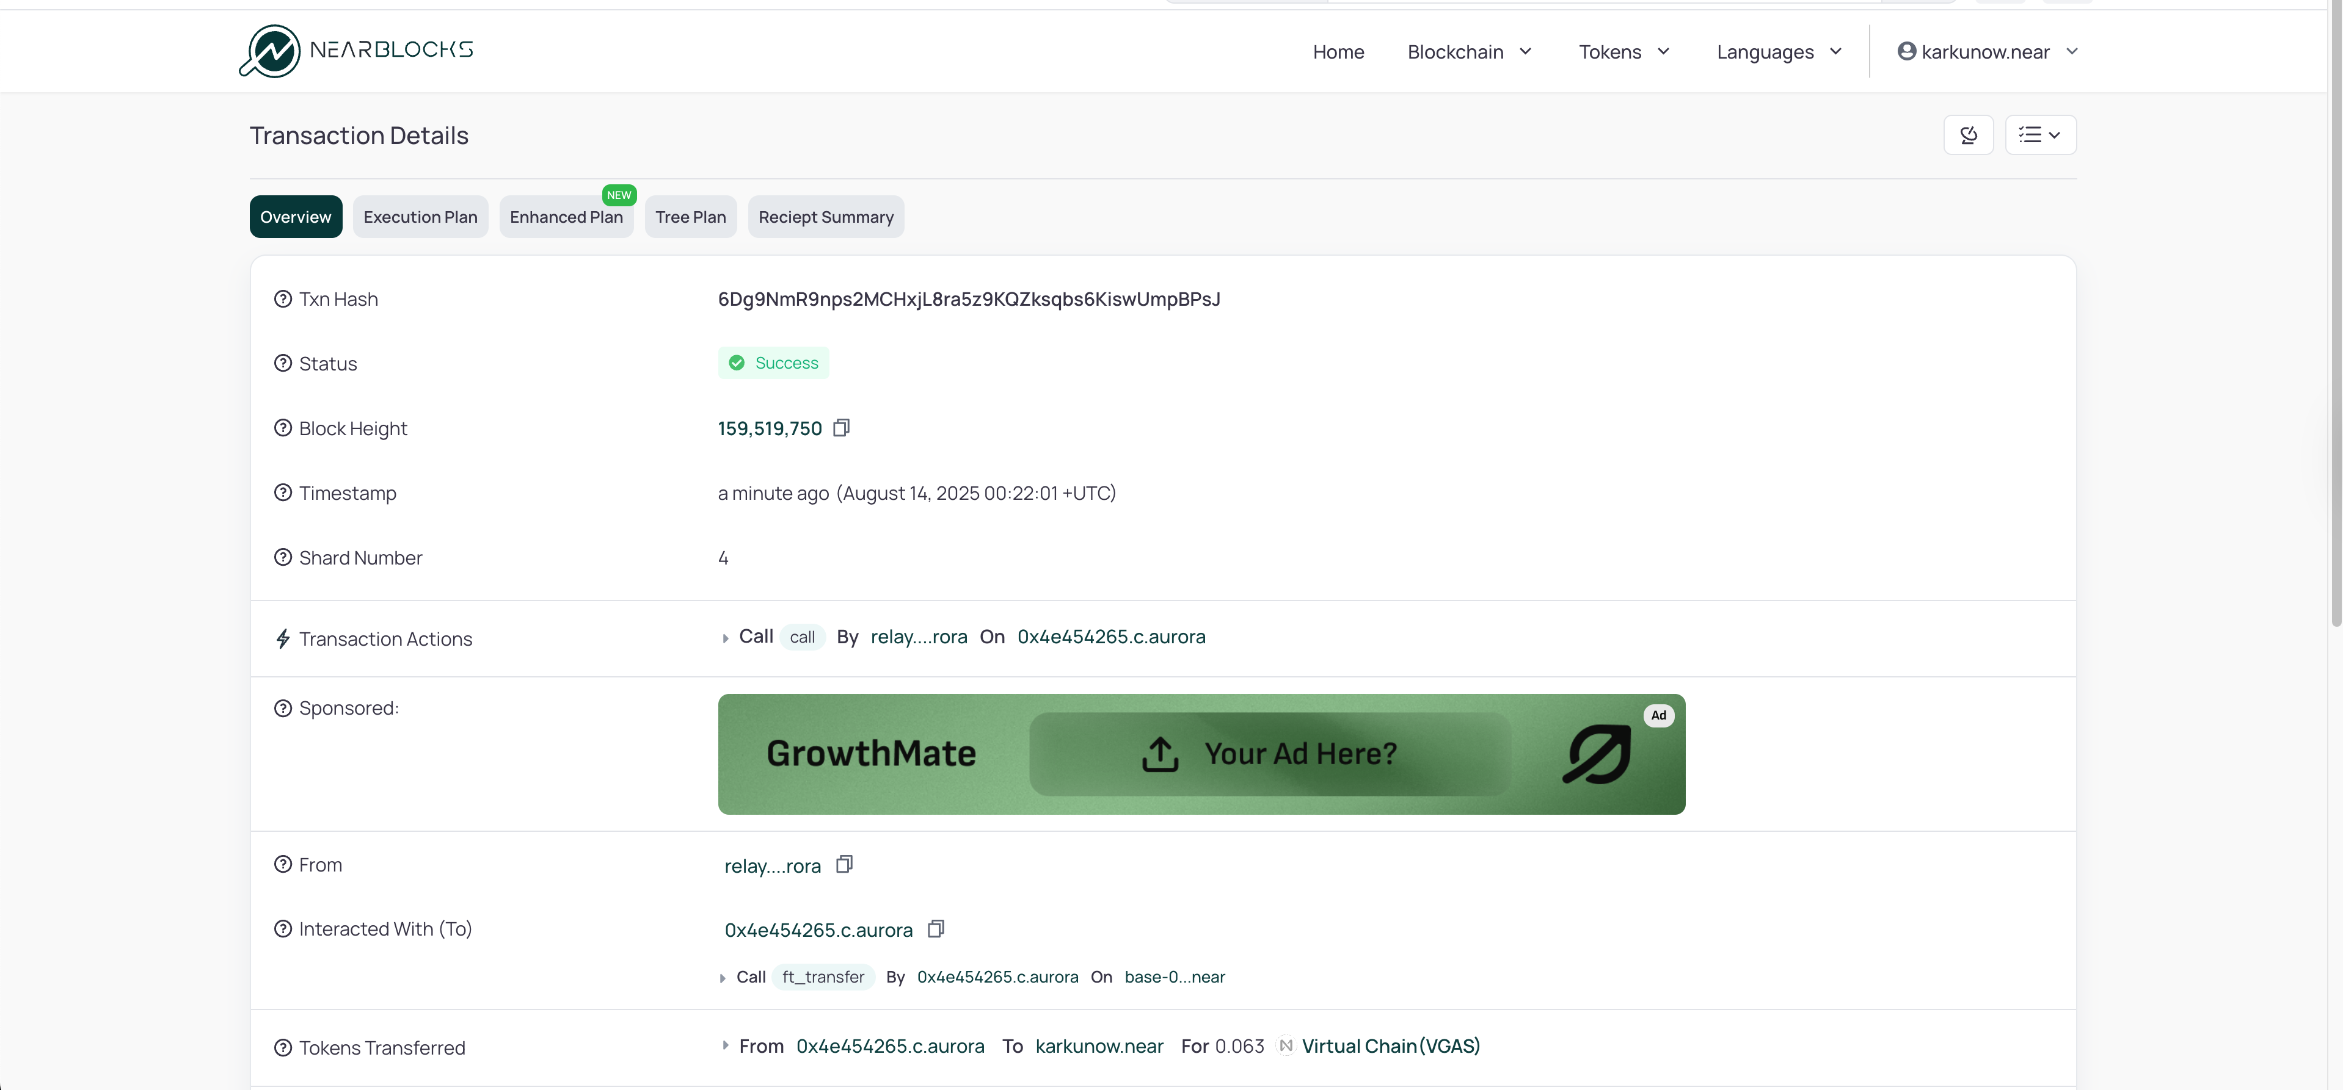Copy the Interacted With address
Image resolution: width=2343 pixels, height=1090 pixels.
[936, 929]
